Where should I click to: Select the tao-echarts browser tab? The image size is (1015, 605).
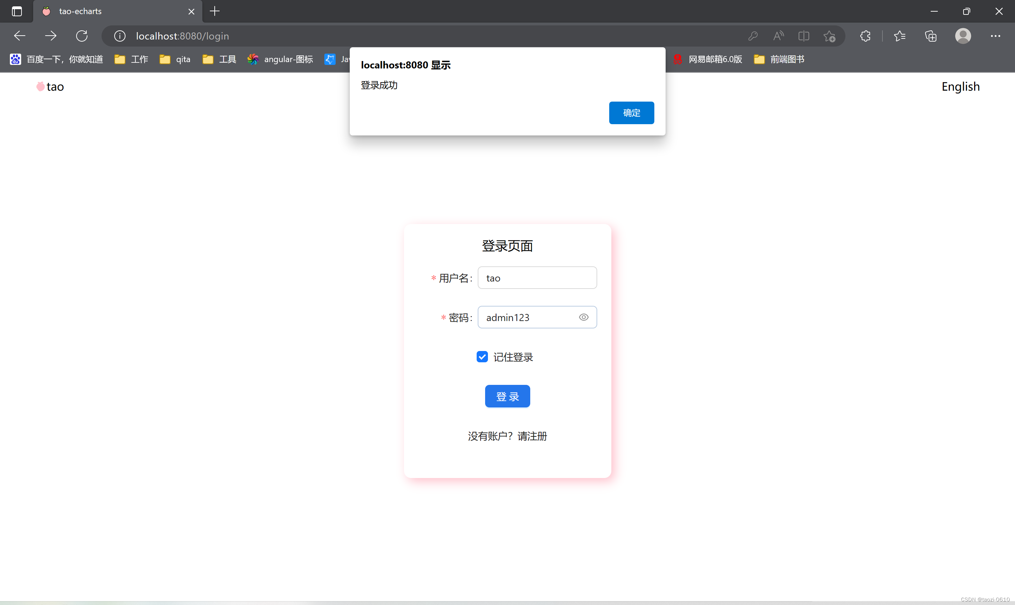coord(118,11)
